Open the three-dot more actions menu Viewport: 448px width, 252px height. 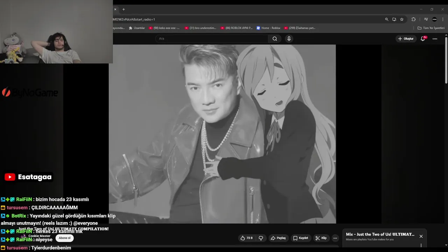coord(335,238)
